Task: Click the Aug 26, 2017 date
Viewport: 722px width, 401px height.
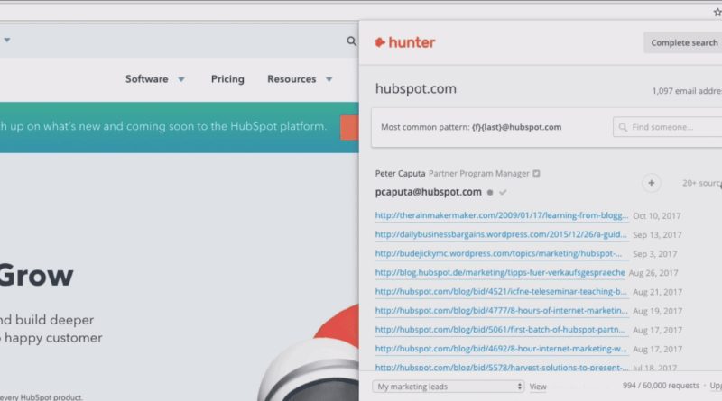Action: 653,273
